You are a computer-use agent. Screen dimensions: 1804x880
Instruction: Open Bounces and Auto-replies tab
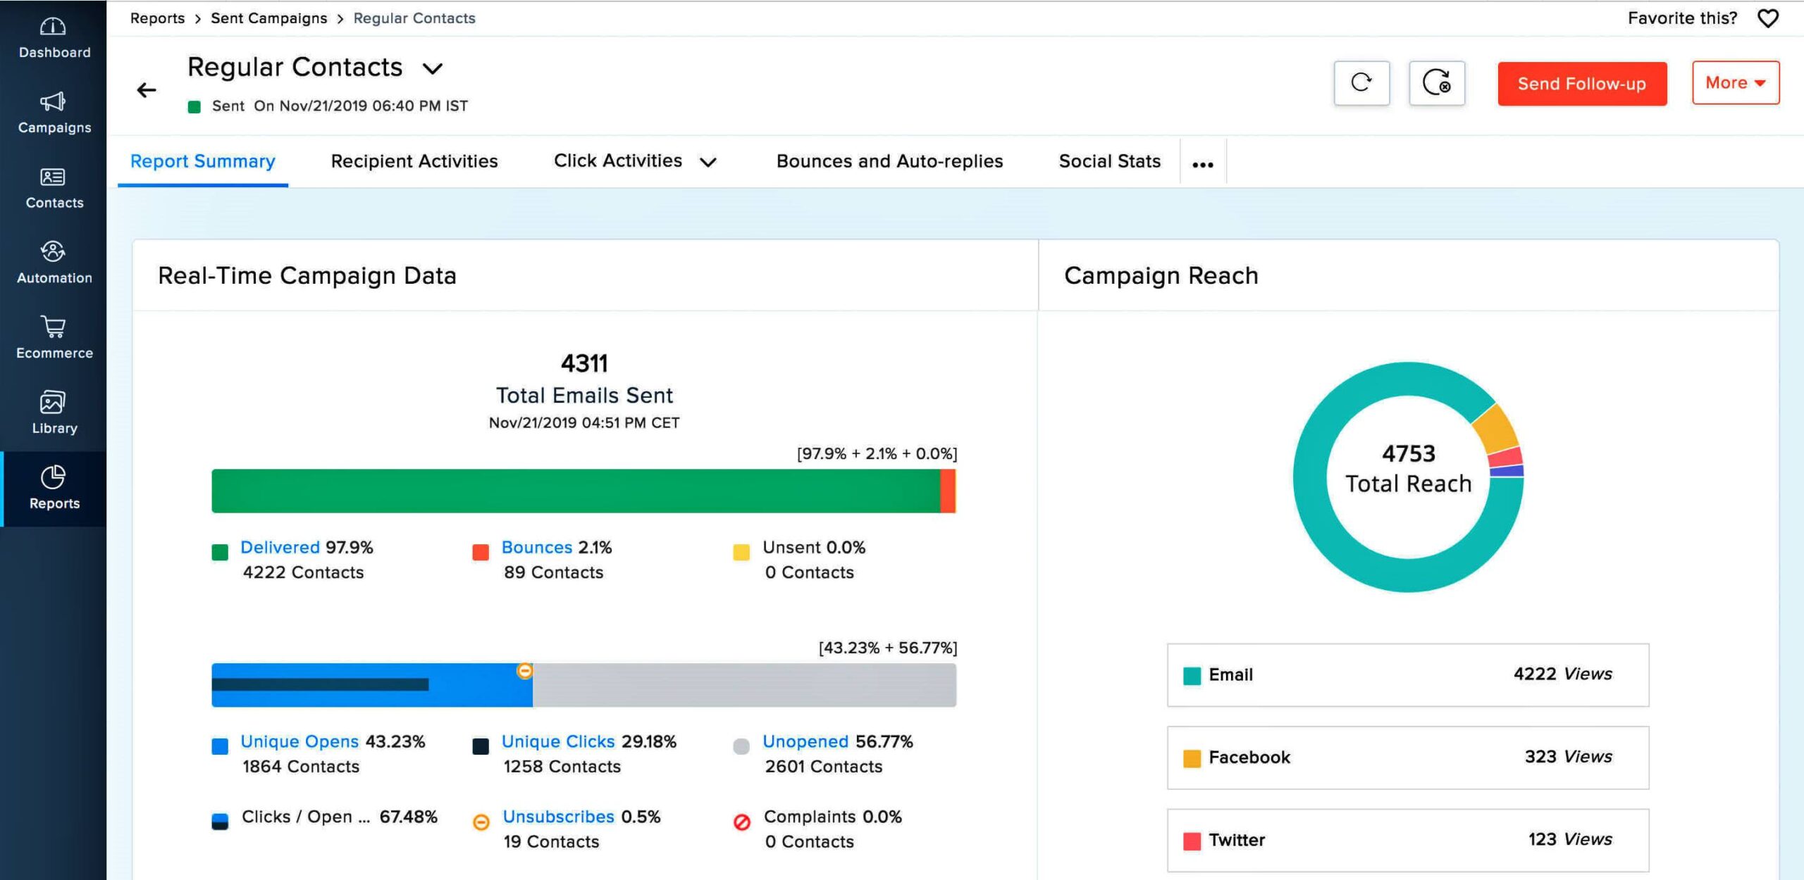(x=890, y=161)
